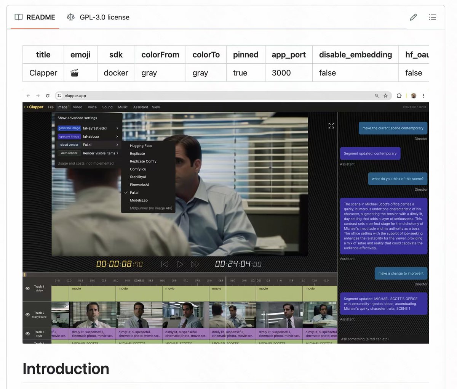Open the Voice menu

coord(92,107)
